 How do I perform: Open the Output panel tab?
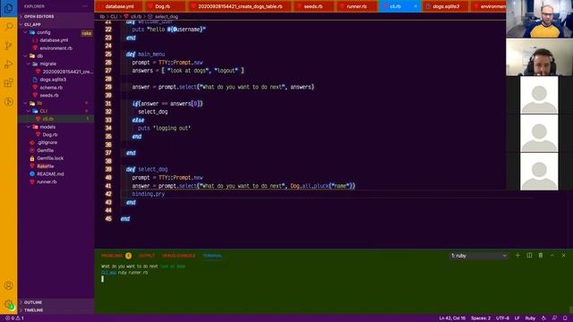click(x=147, y=256)
